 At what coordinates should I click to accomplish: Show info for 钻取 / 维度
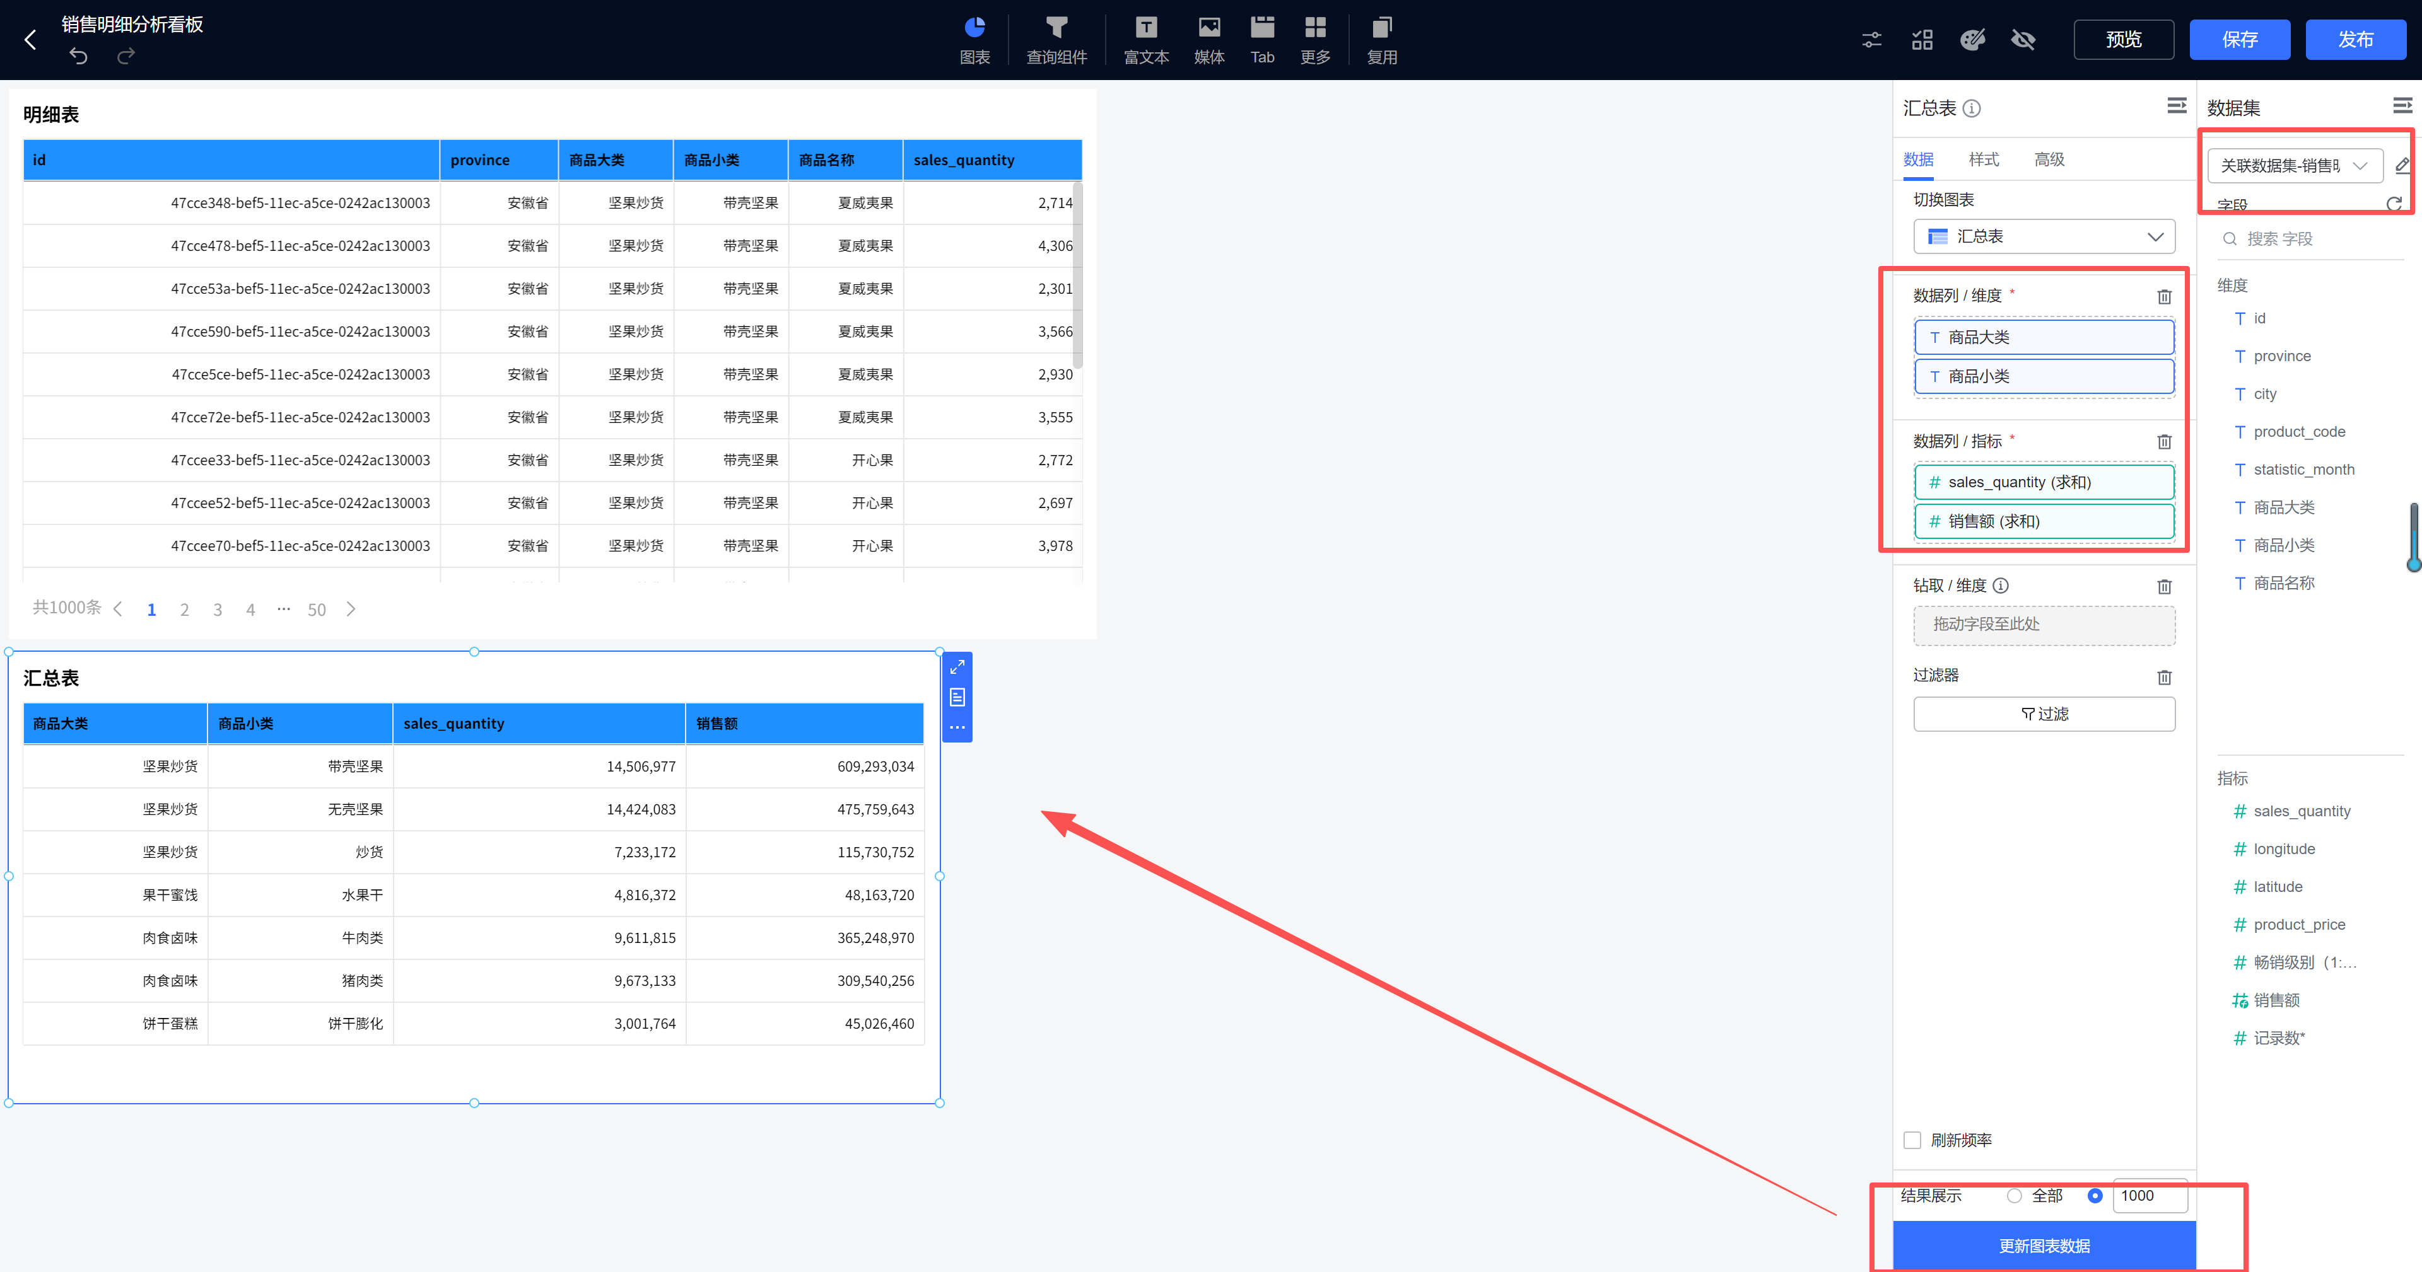pyautogui.click(x=2001, y=586)
